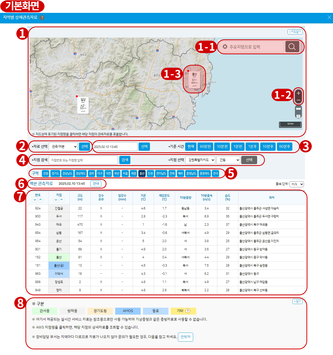Jump to 10분후 reference time
Screen dimensions: 333x355
[268, 147]
